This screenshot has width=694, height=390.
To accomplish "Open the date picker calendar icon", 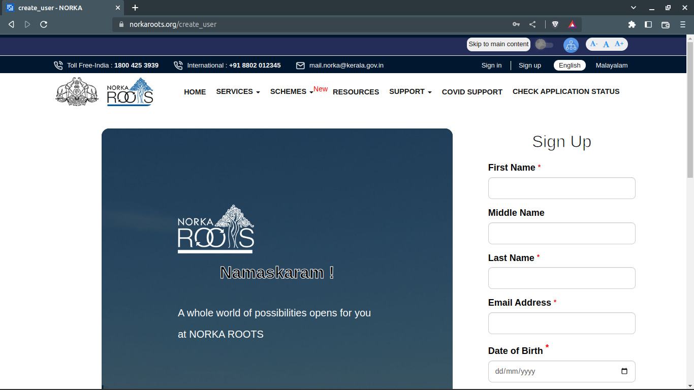I will click(x=624, y=371).
